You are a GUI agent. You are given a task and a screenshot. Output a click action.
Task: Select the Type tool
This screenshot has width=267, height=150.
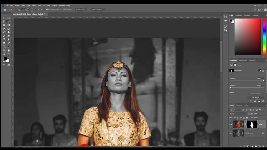tap(4, 47)
